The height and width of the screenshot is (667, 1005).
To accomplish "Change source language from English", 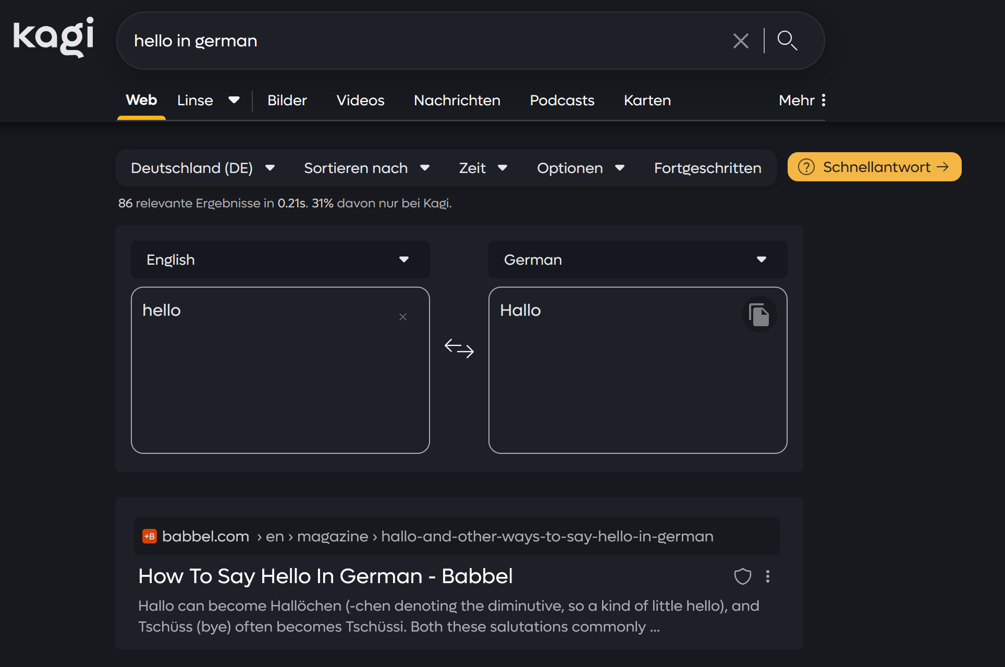I will pyautogui.click(x=280, y=260).
